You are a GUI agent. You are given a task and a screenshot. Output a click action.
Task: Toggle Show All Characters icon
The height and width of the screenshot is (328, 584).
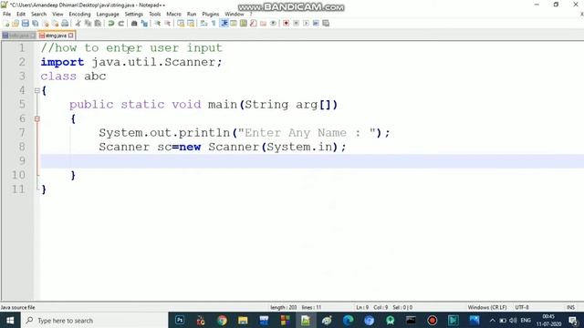[214, 24]
